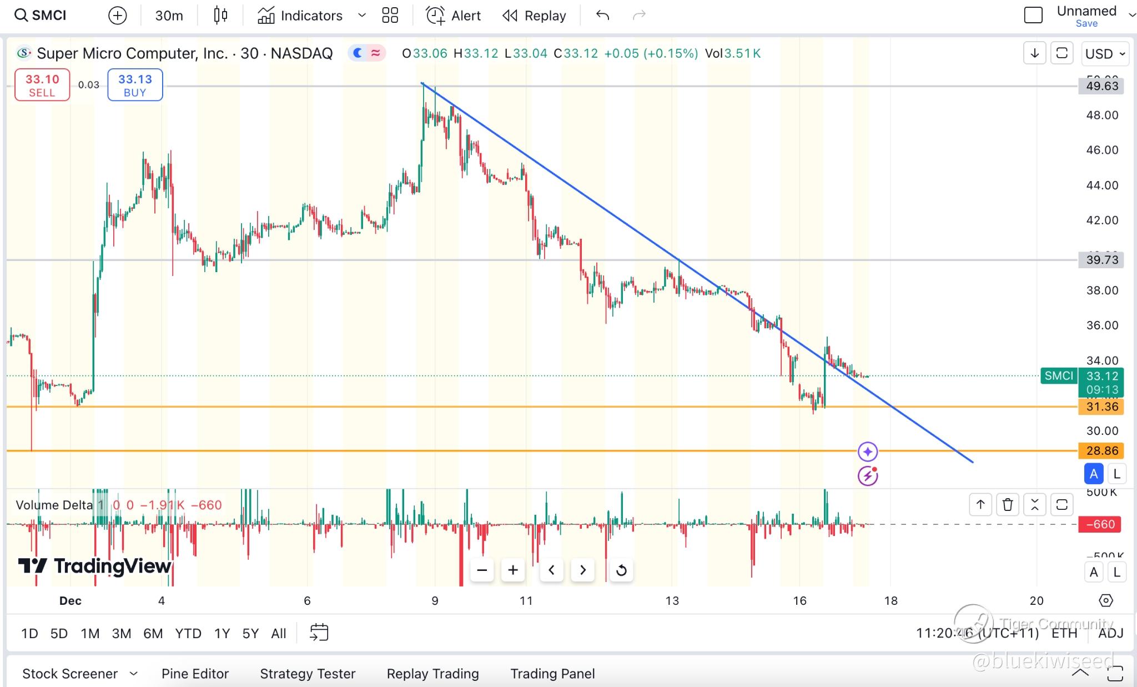1137x687 pixels.
Task: Expand the Indicators favorites dropdown arrow
Action: pyautogui.click(x=362, y=16)
